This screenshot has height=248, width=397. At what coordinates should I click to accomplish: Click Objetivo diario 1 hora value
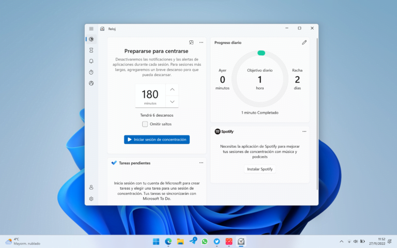click(260, 80)
